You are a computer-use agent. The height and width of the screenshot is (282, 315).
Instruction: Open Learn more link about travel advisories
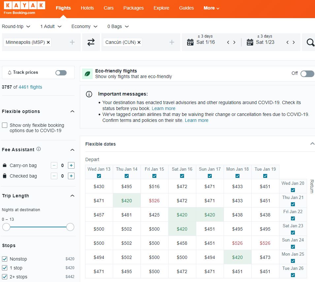pos(164,109)
